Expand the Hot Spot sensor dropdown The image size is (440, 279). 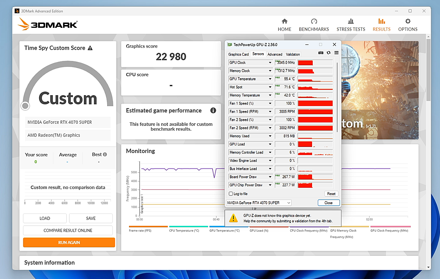(270, 87)
